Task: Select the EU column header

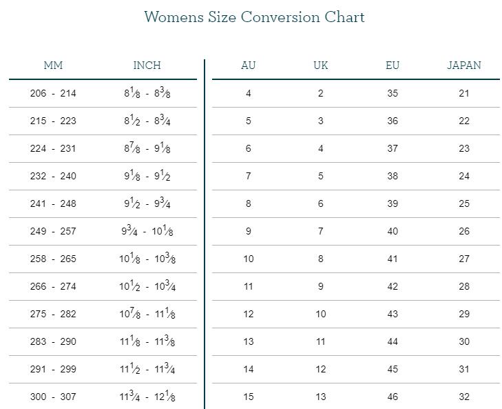Action: click(393, 66)
